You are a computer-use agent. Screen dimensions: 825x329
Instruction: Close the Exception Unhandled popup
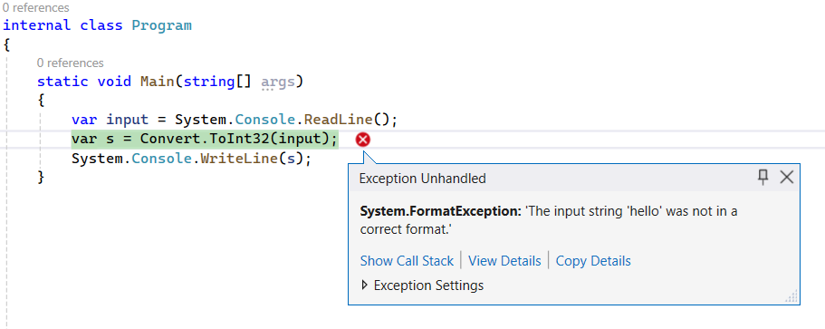[x=786, y=178]
